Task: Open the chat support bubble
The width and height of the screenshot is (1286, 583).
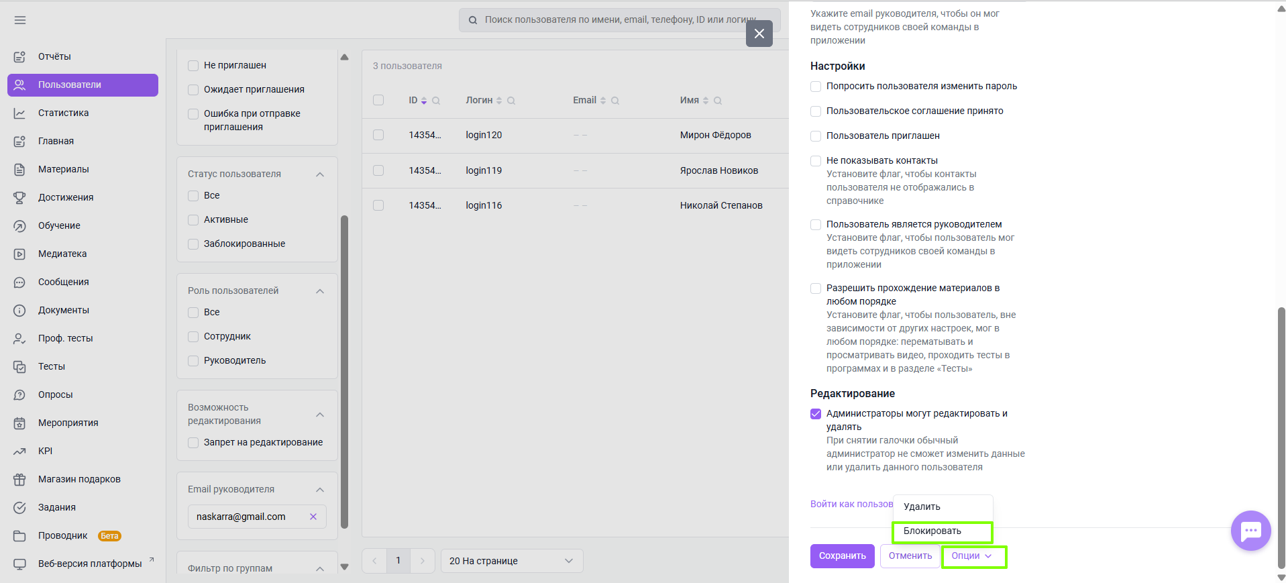Action: point(1250,531)
